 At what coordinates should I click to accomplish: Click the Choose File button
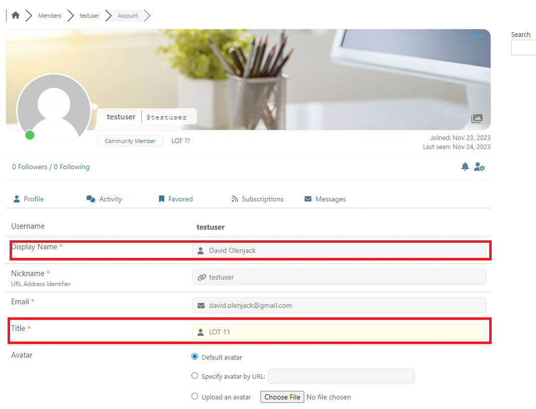[x=282, y=397]
